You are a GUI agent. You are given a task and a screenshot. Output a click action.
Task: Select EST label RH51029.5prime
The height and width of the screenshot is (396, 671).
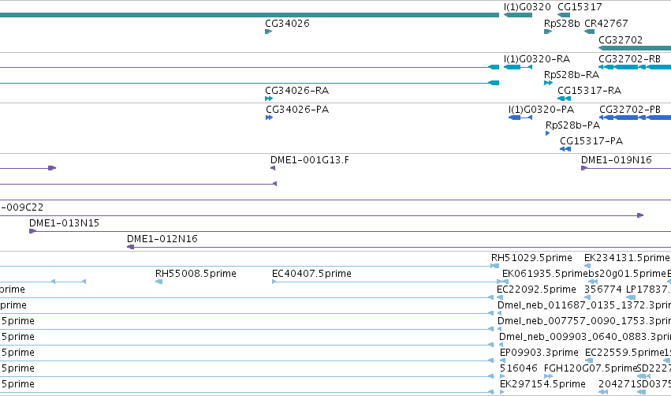[x=531, y=258]
